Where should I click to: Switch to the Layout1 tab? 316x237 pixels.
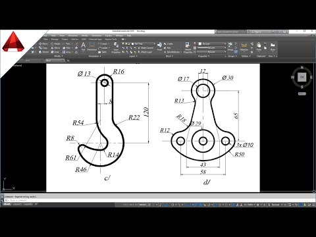[x=17, y=204]
